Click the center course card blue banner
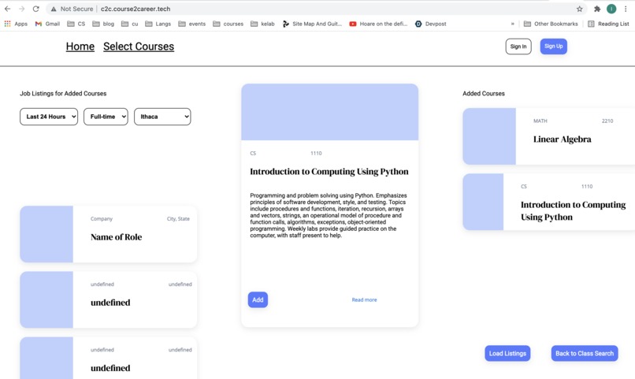 point(329,112)
